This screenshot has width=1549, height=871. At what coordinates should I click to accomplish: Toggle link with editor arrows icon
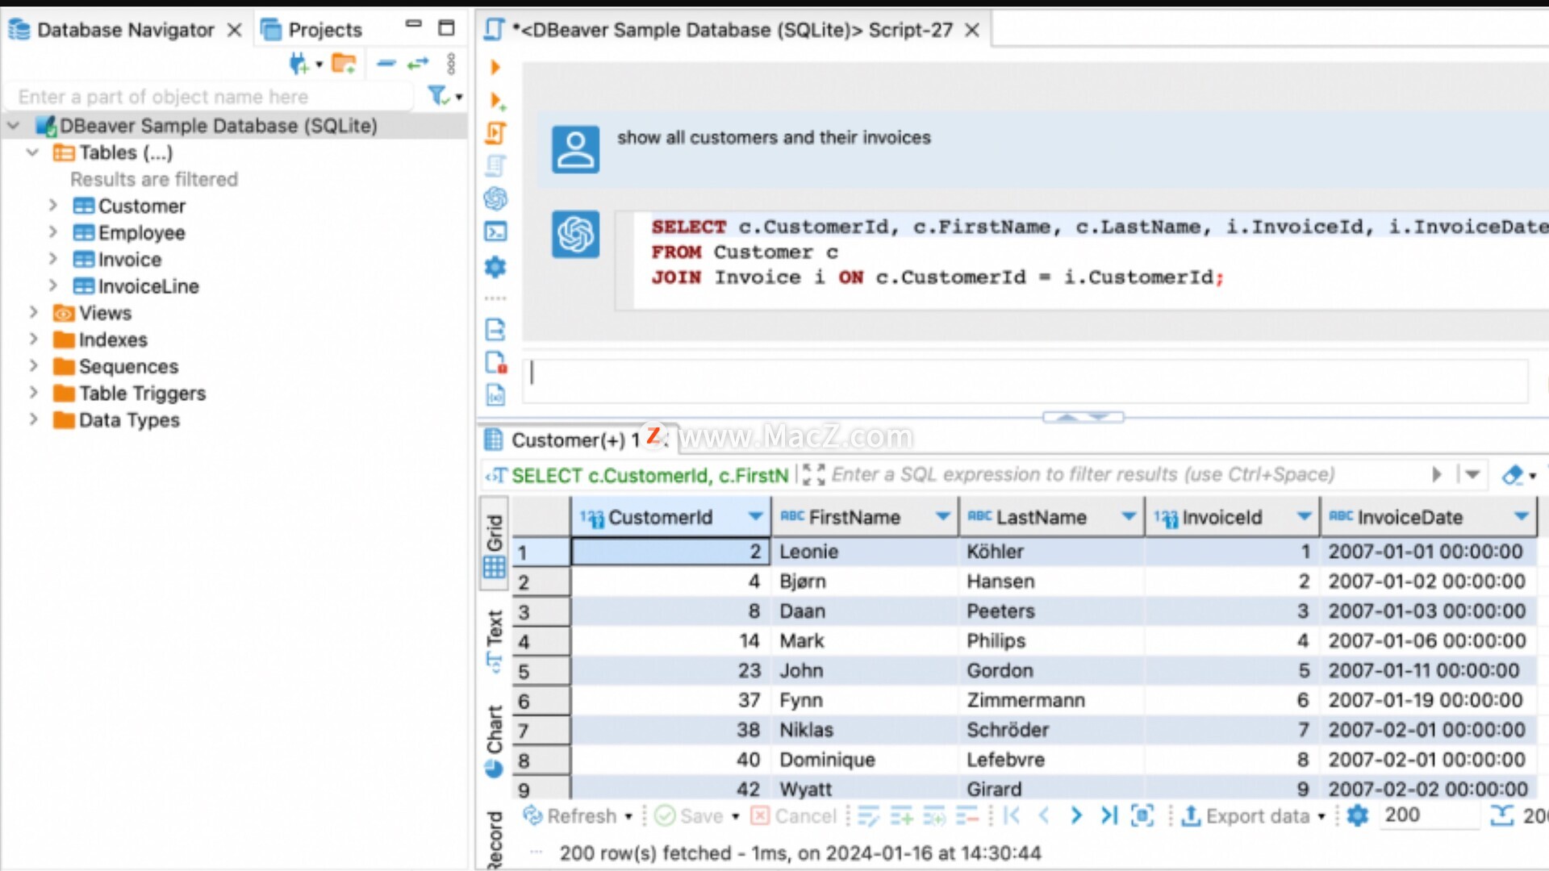[418, 64]
